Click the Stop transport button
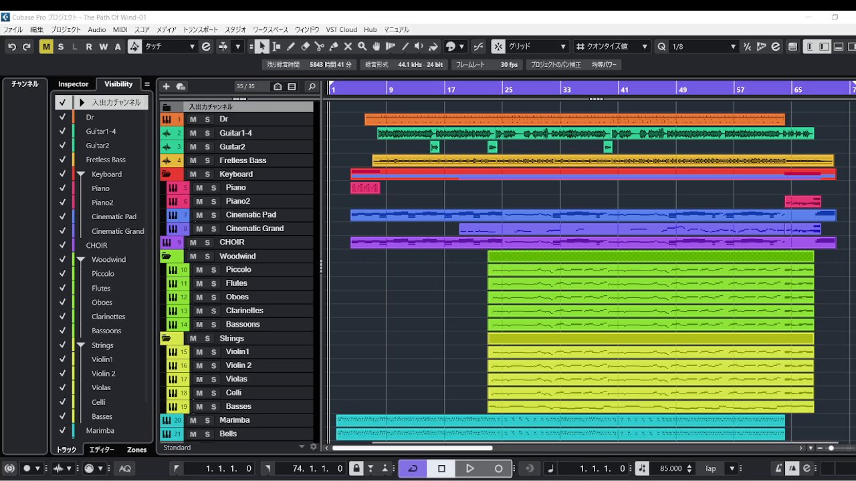 click(x=441, y=468)
